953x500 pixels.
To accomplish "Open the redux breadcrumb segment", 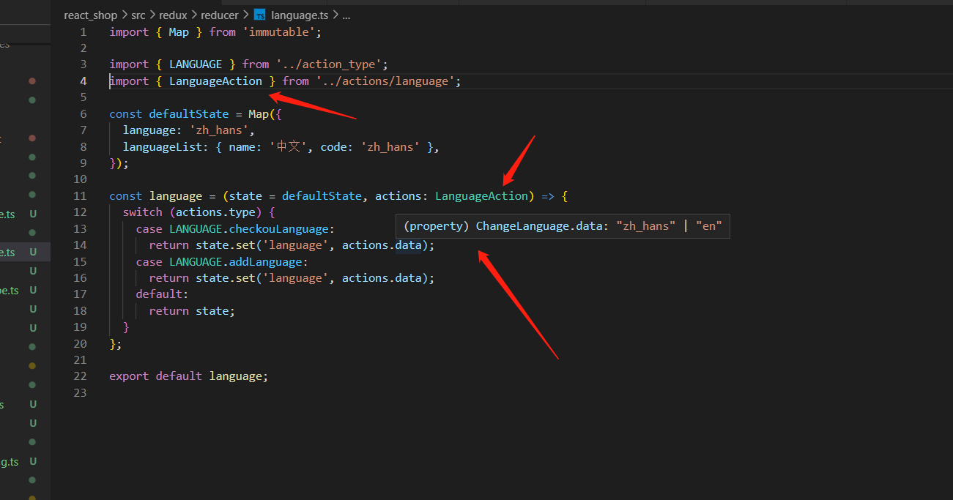I will (x=173, y=15).
